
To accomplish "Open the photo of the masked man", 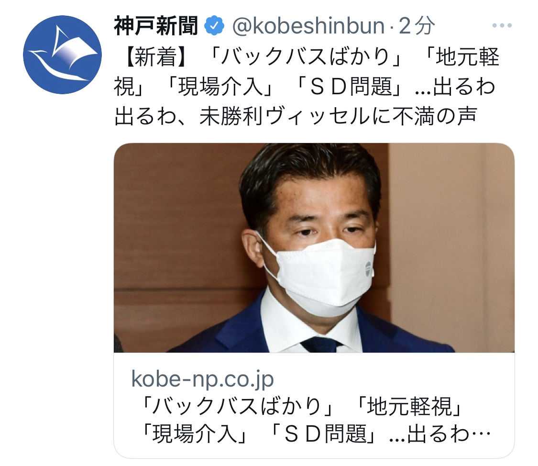I will [x=314, y=248].
